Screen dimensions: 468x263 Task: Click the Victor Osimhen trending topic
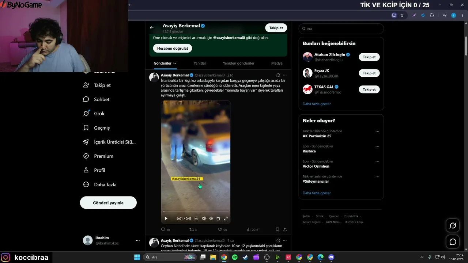click(x=316, y=166)
